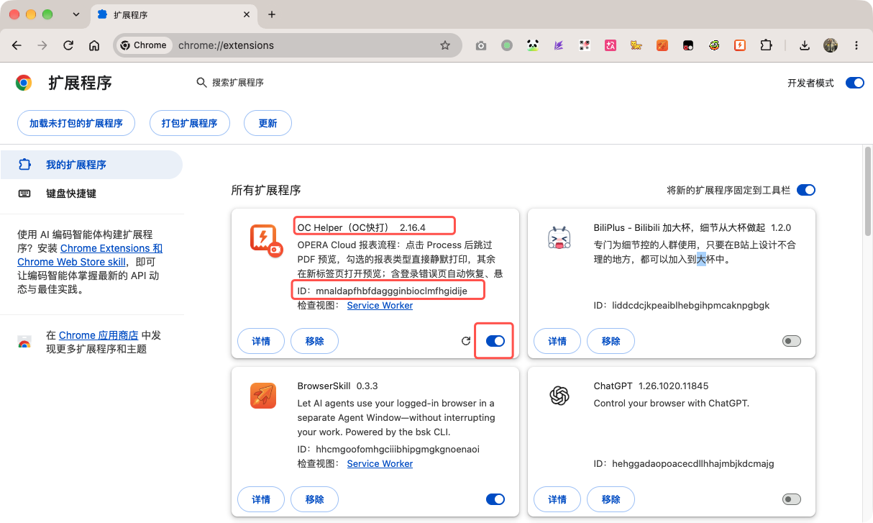873x523 pixels.
Task: Click the 所有扩展程序 heading
Action: click(265, 190)
